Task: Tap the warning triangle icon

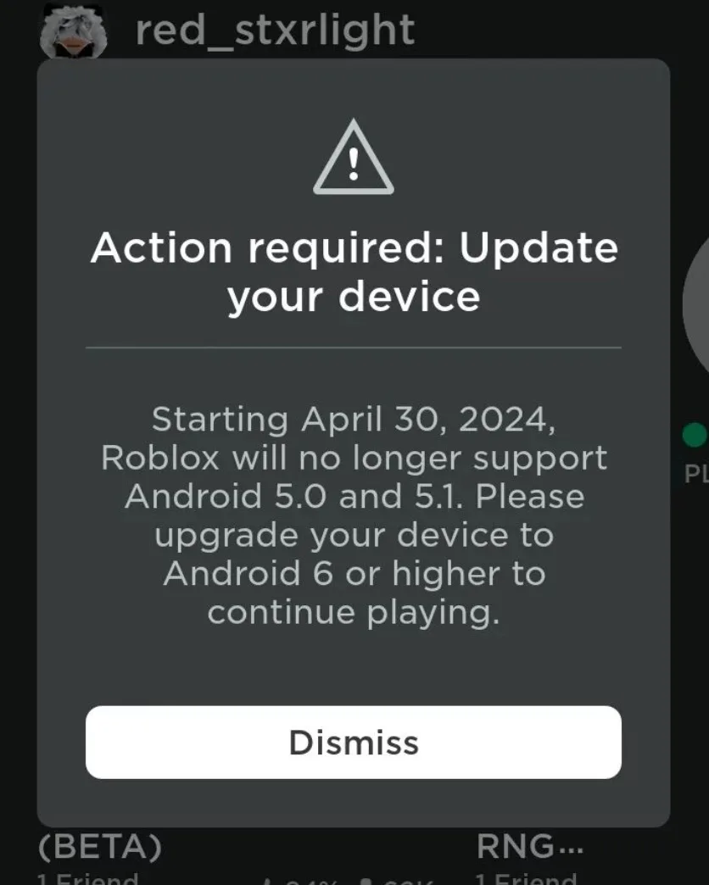Action: coord(354,158)
